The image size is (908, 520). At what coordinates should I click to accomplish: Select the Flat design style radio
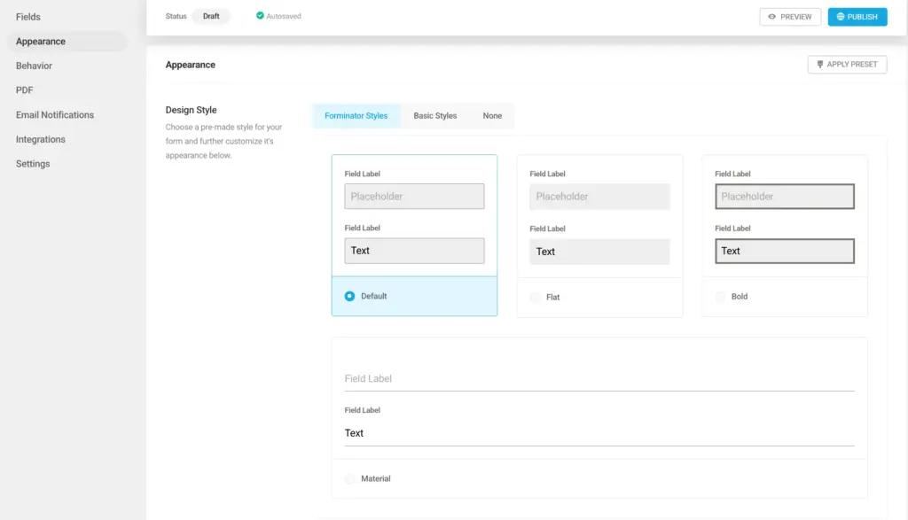(x=535, y=298)
